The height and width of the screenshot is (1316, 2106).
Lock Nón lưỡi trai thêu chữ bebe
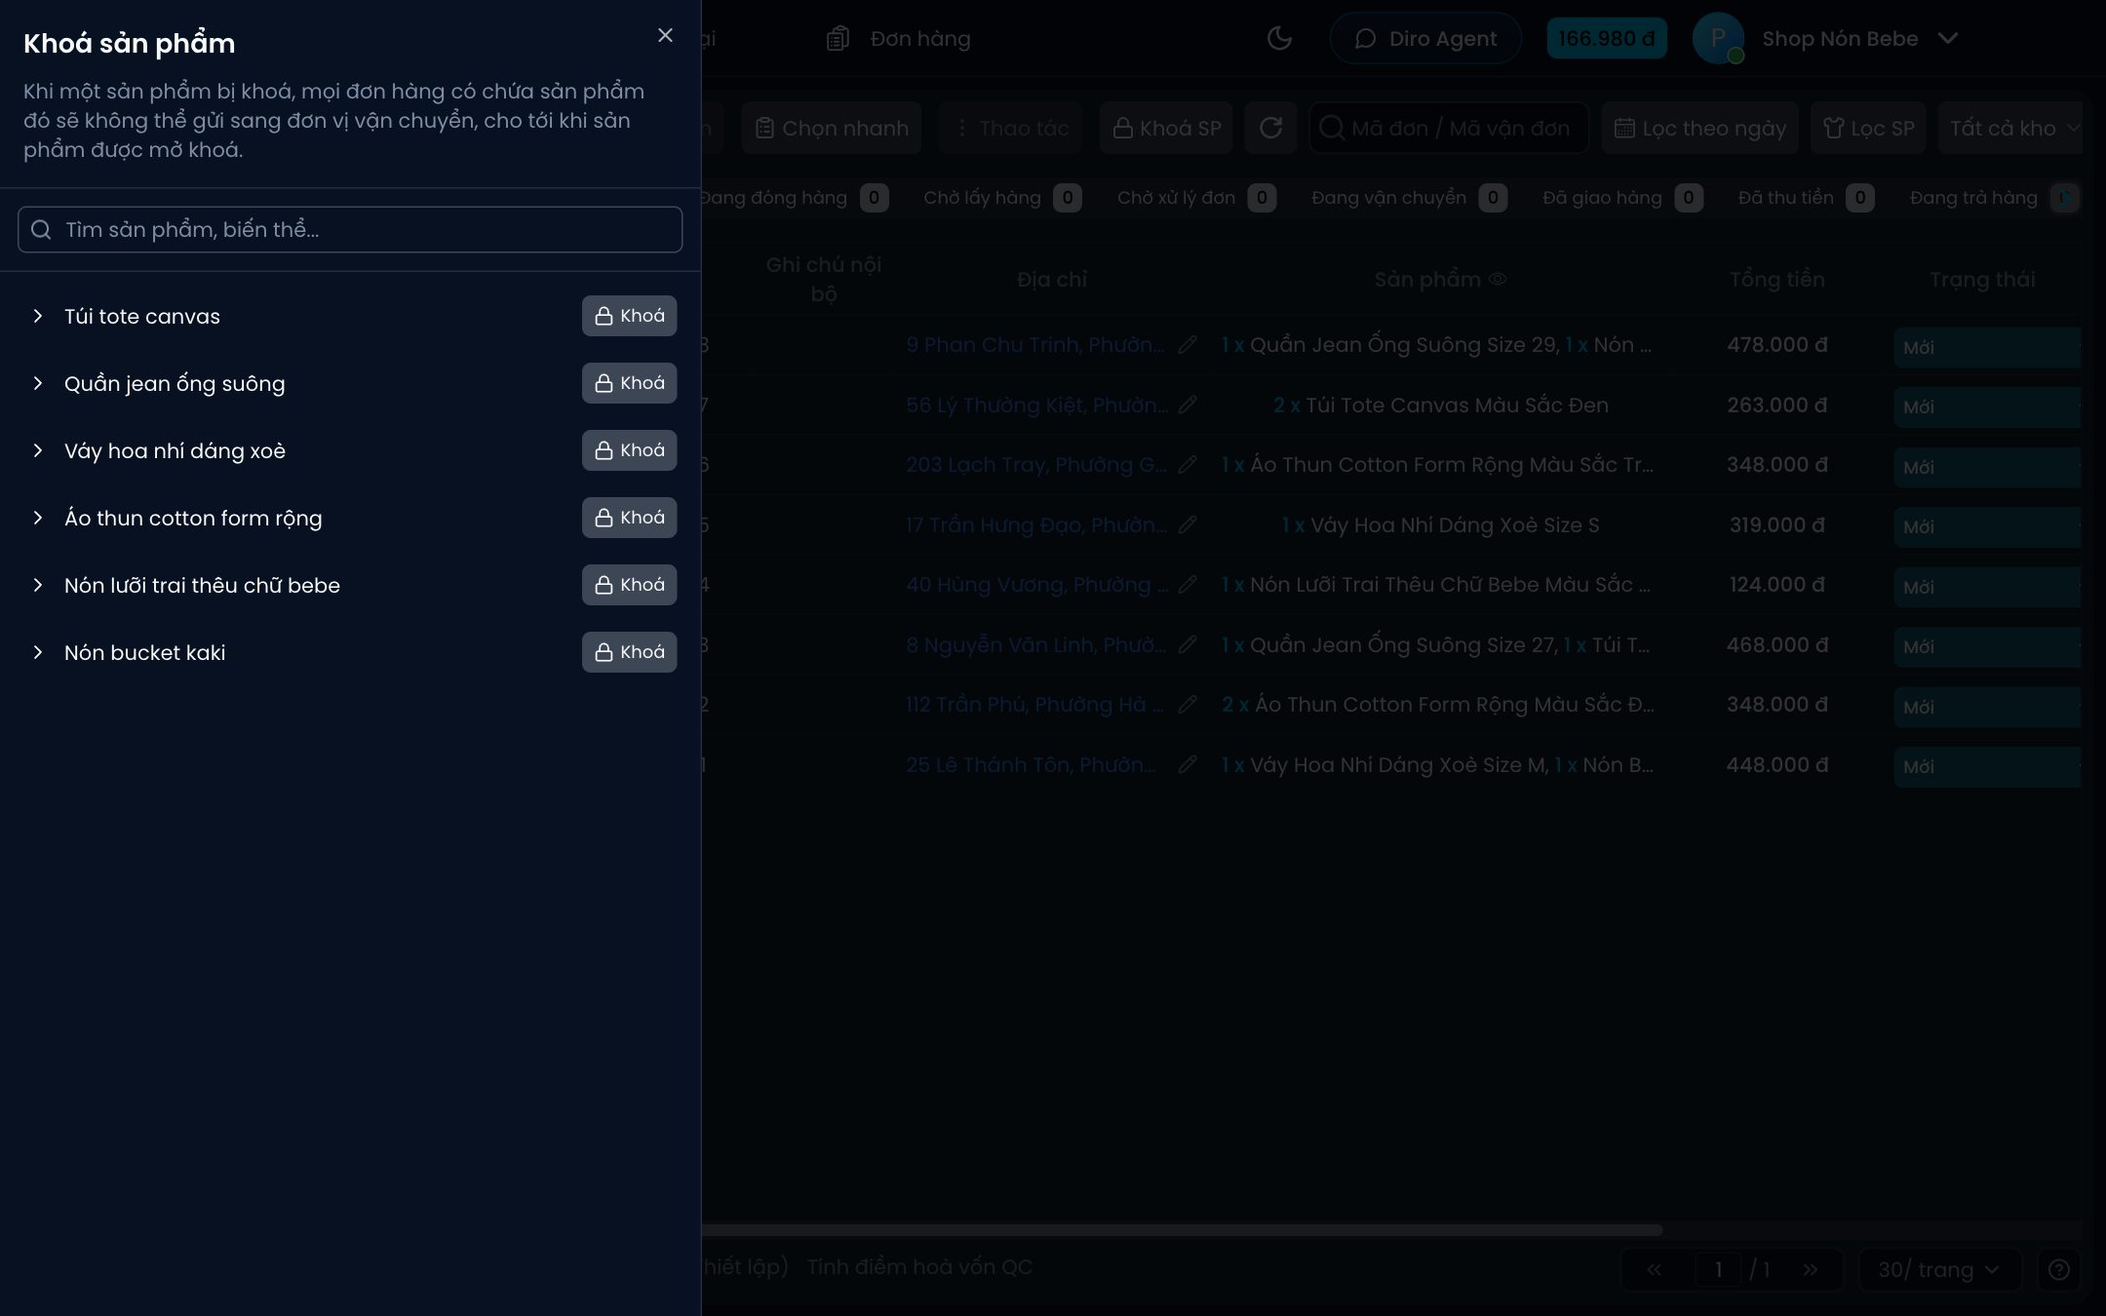pyautogui.click(x=629, y=585)
